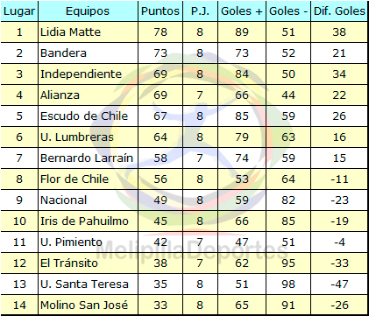The height and width of the screenshot is (316, 369).
Task: Select the Lidia Matte team name
Action: [70, 32]
